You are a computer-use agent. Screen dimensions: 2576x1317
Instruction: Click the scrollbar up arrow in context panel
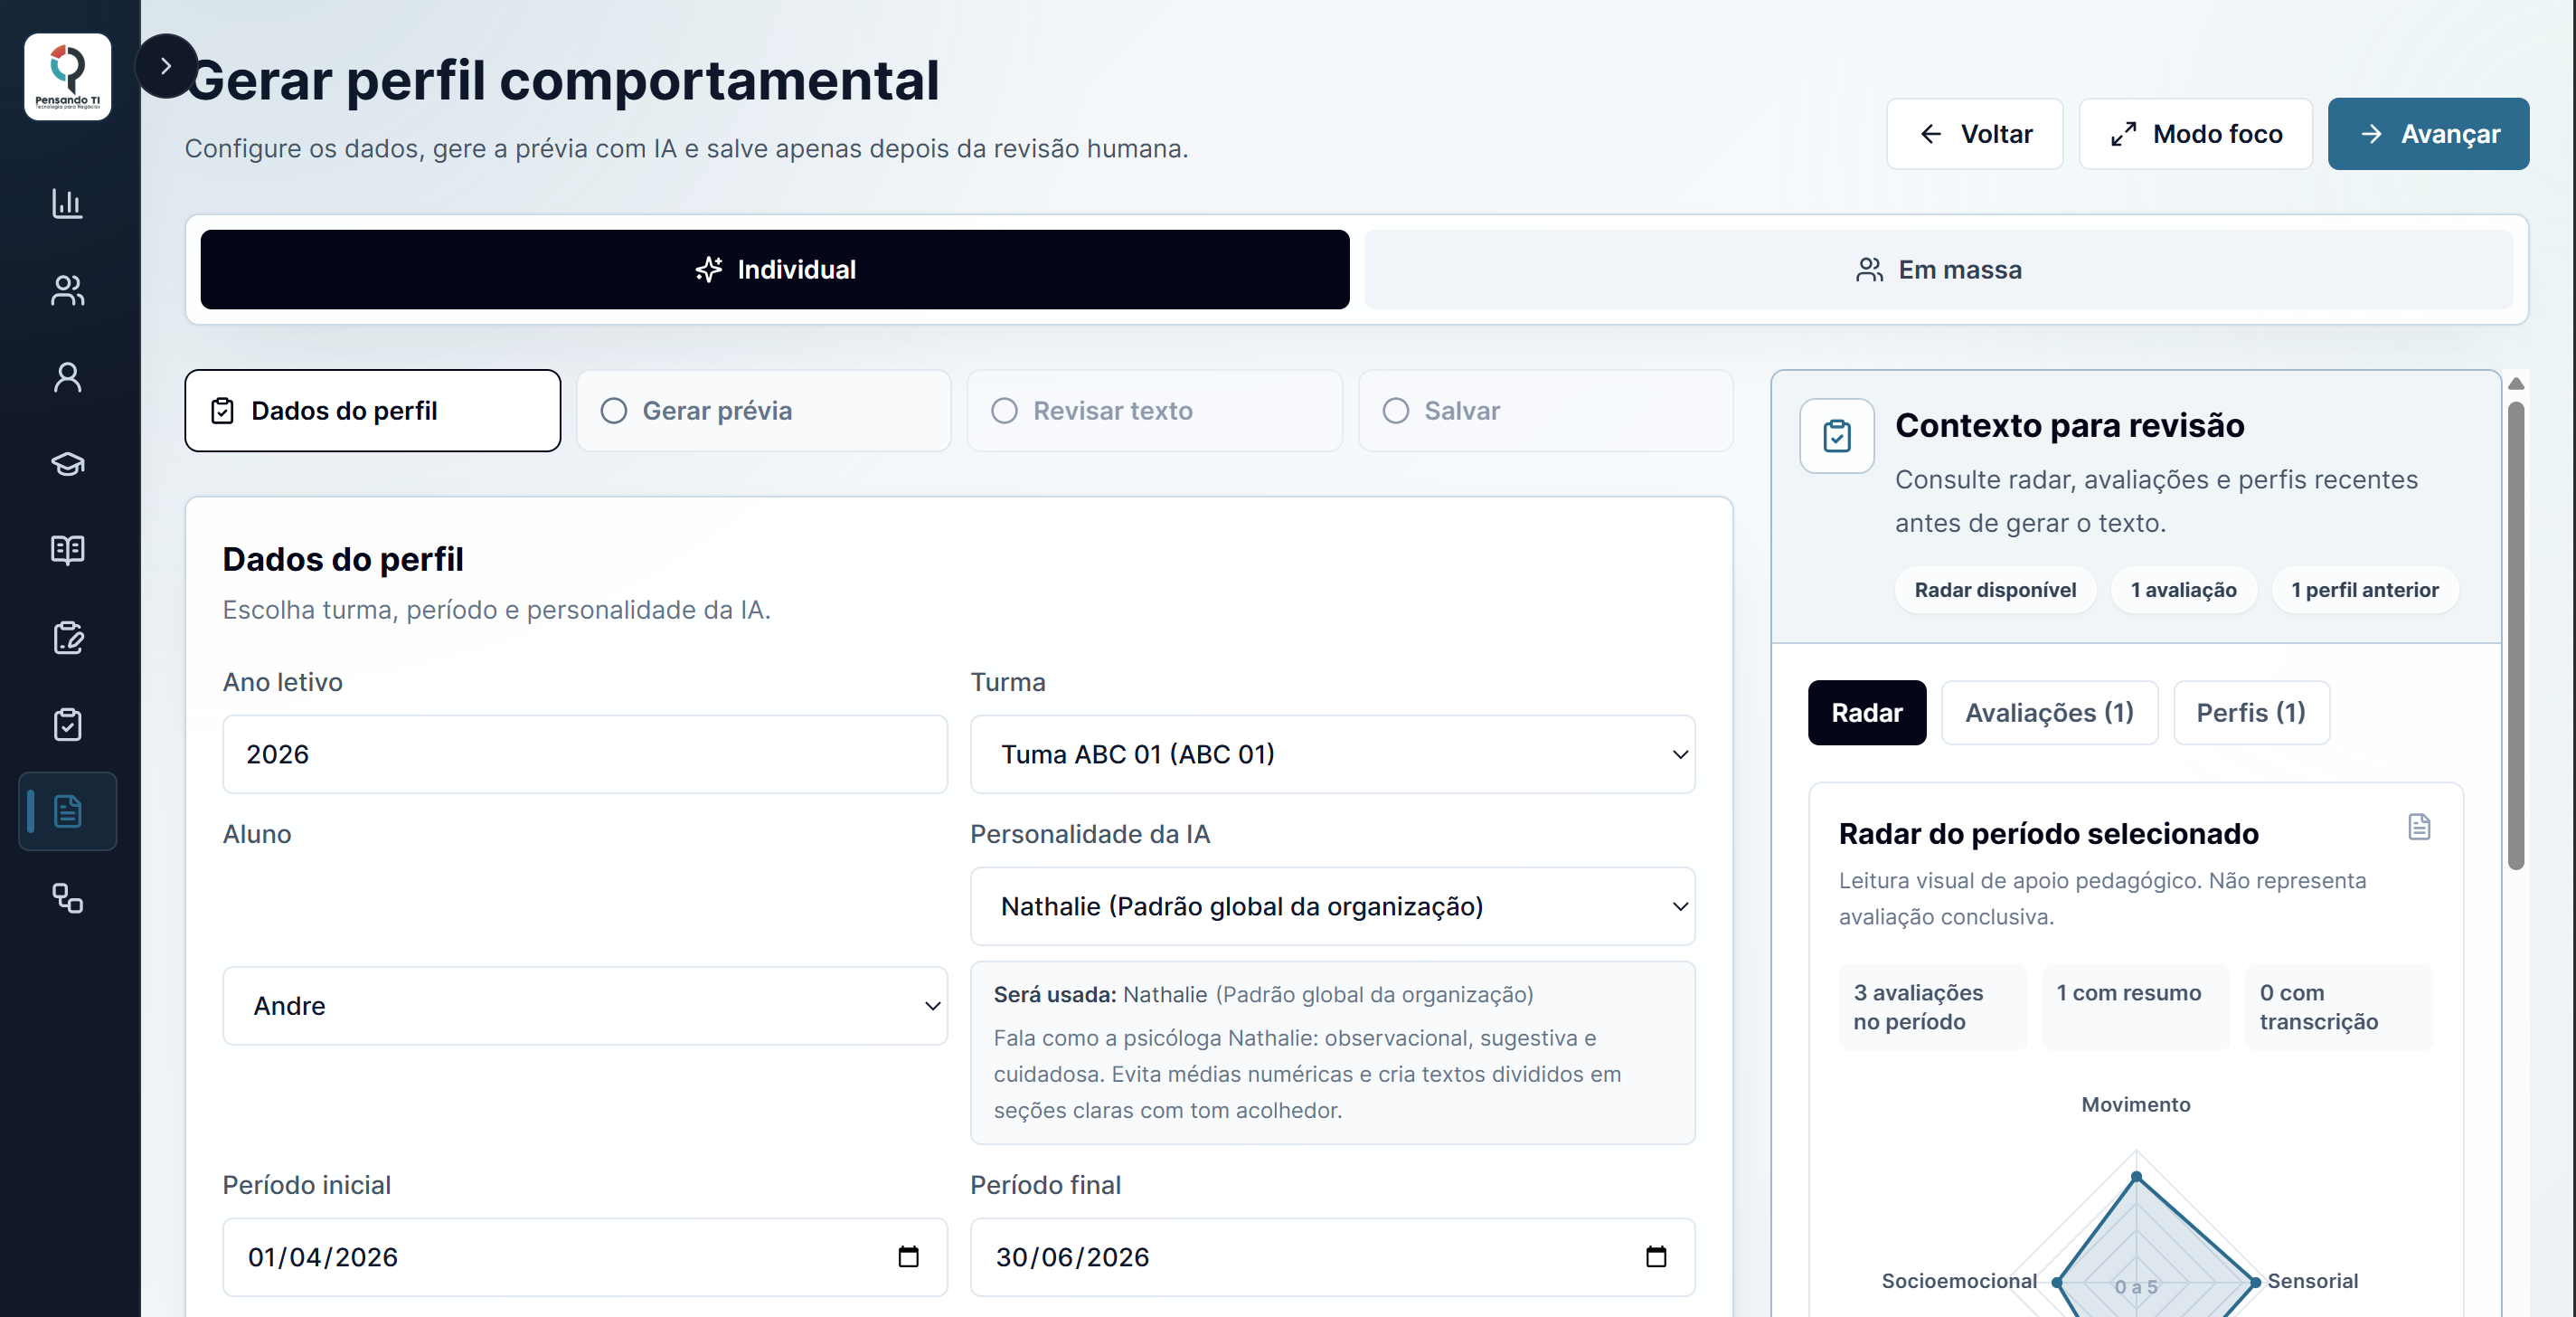coord(2516,384)
